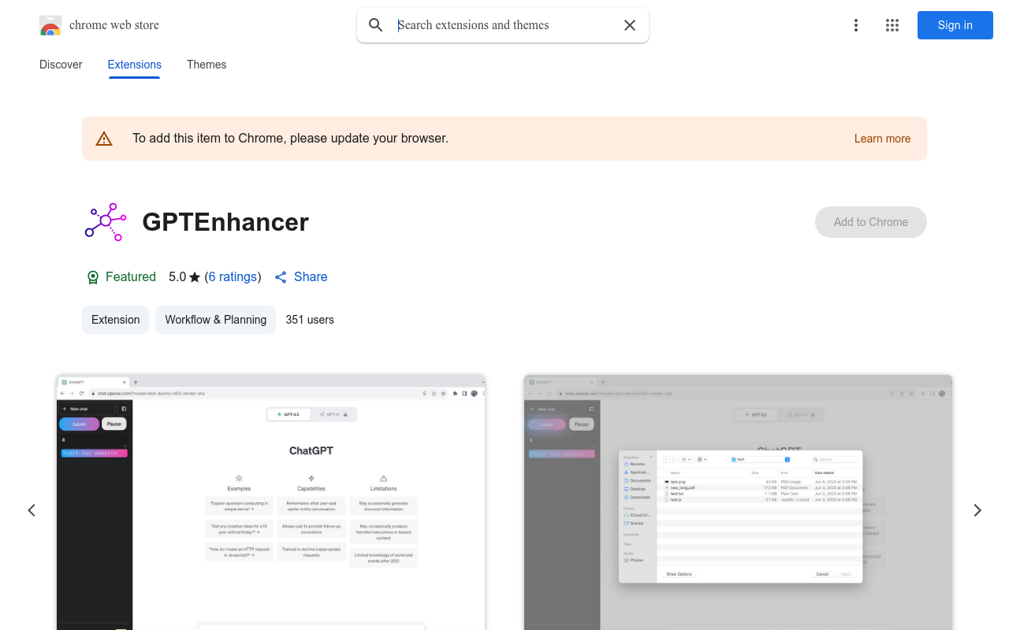Click the Sign in button

955,25
